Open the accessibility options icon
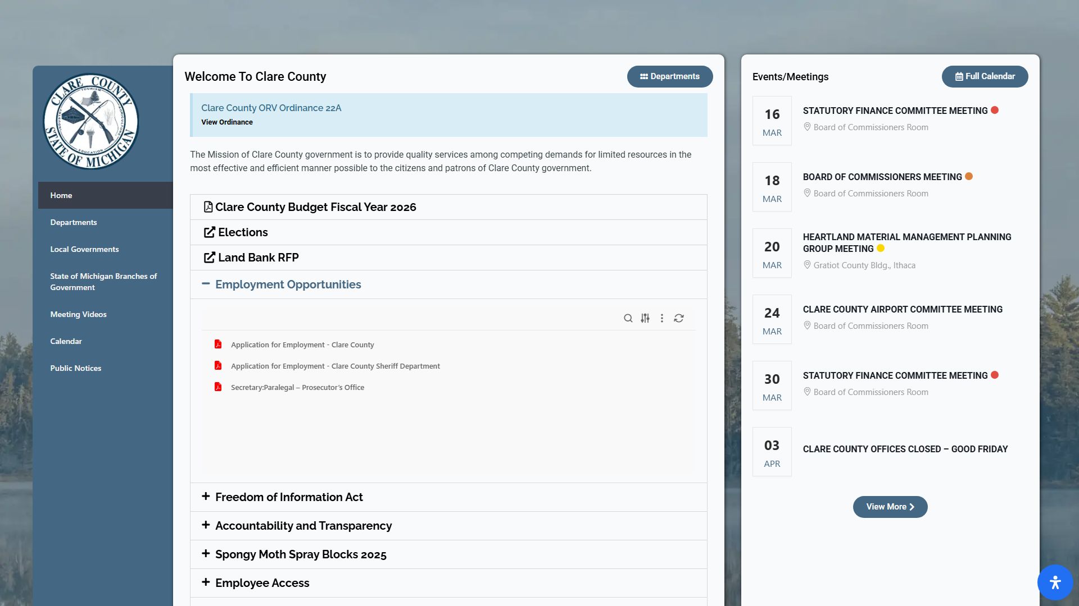The image size is (1079, 606). (1056, 582)
